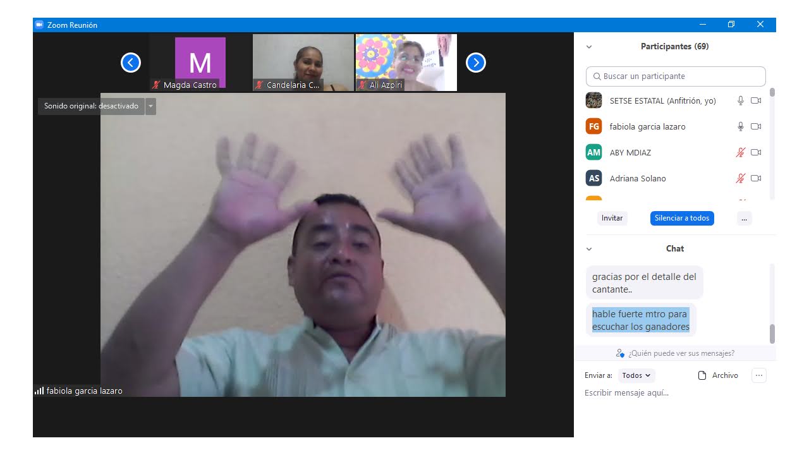Minimize the Zoom Reunión window
This screenshot has width=809, height=455.
(703, 25)
